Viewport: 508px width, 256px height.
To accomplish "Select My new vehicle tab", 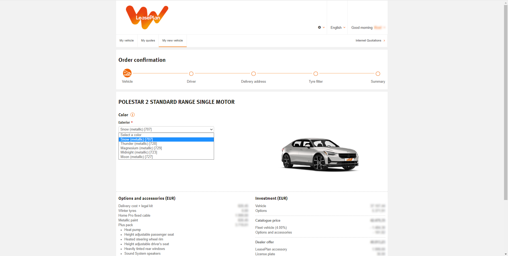I will tap(173, 41).
